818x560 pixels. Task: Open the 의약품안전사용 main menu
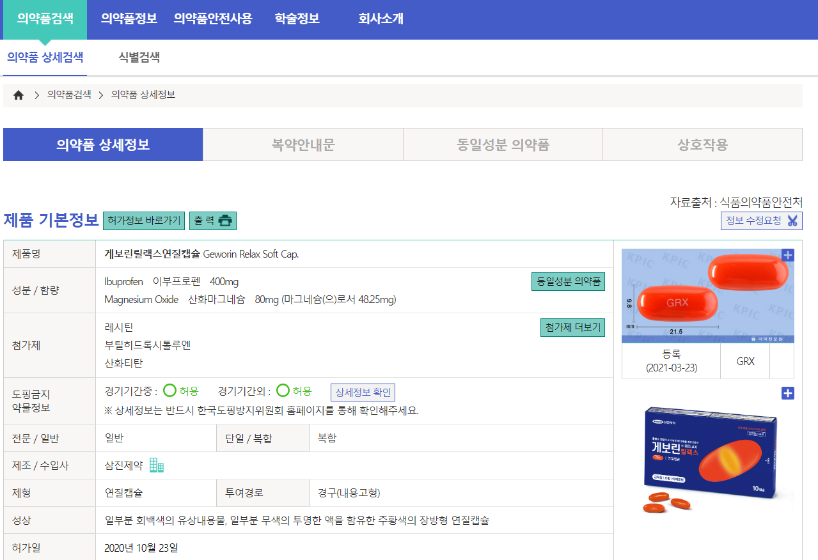tap(213, 19)
